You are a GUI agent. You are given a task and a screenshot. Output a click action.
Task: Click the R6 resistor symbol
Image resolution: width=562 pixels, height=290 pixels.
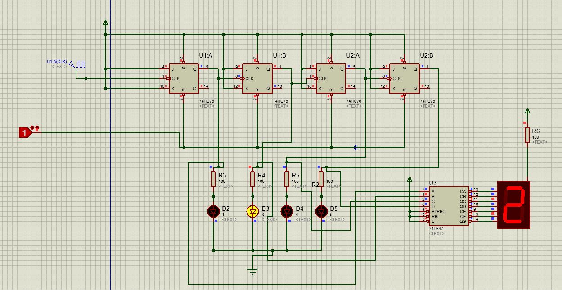(527, 135)
